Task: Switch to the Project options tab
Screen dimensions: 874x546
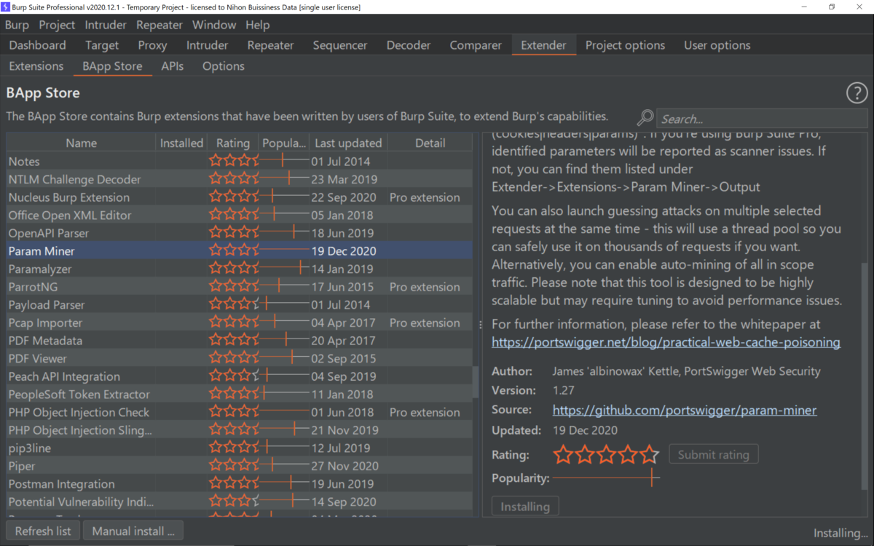Action: pos(625,45)
